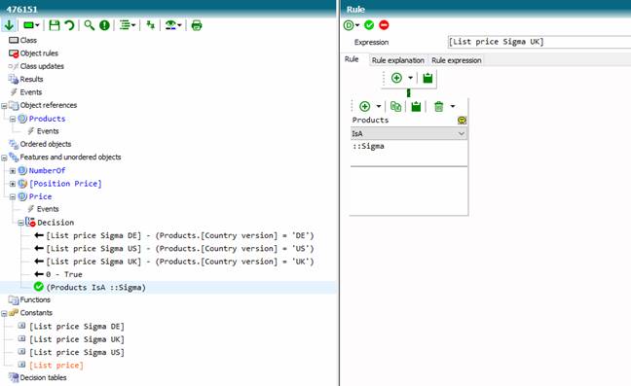Select the [Position Price] feature

pyautogui.click(x=65, y=184)
